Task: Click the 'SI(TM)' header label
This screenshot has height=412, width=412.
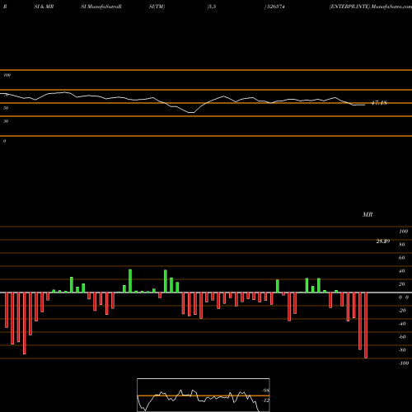Action: coord(157,7)
